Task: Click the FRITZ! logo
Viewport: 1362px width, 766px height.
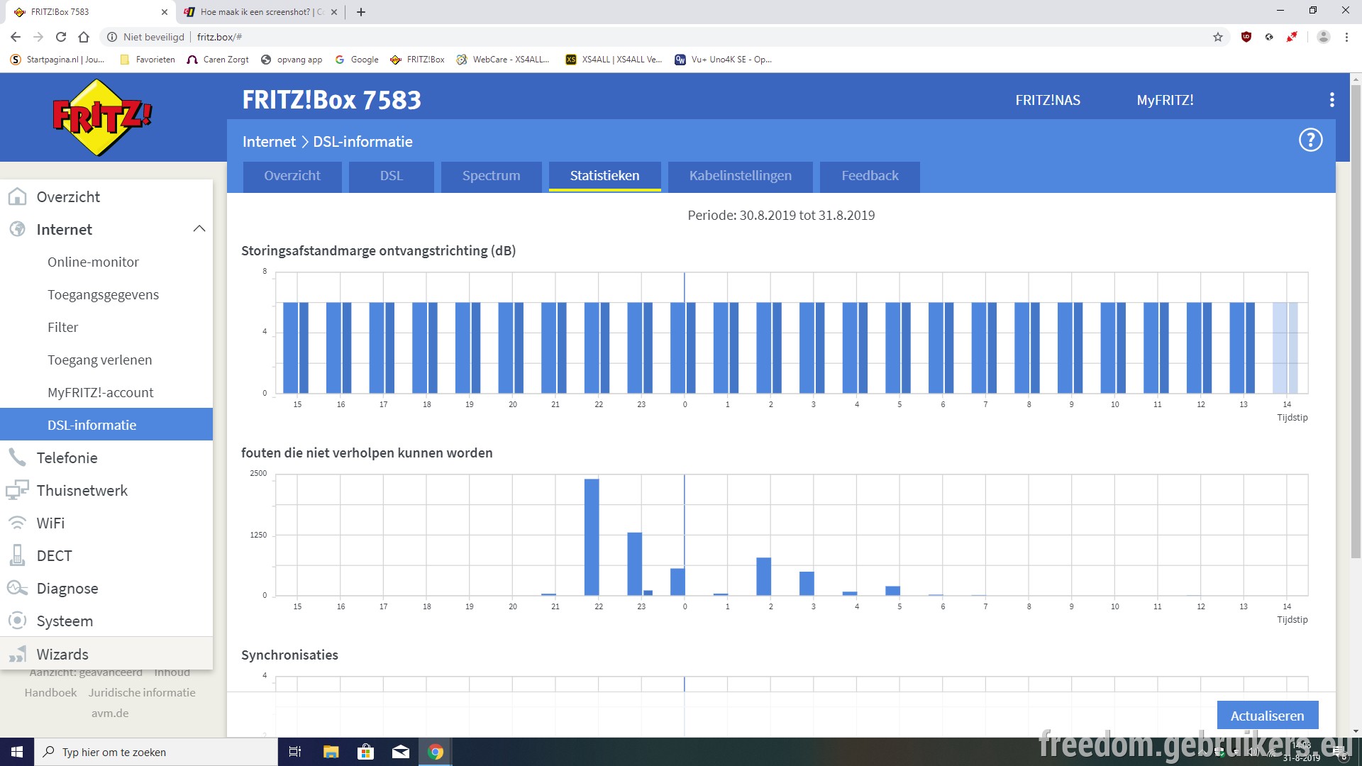Action: click(x=103, y=117)
